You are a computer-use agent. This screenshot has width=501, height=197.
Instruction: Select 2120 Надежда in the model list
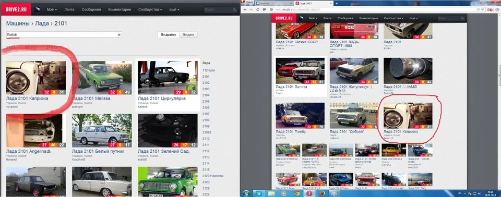tap(213, 176)
